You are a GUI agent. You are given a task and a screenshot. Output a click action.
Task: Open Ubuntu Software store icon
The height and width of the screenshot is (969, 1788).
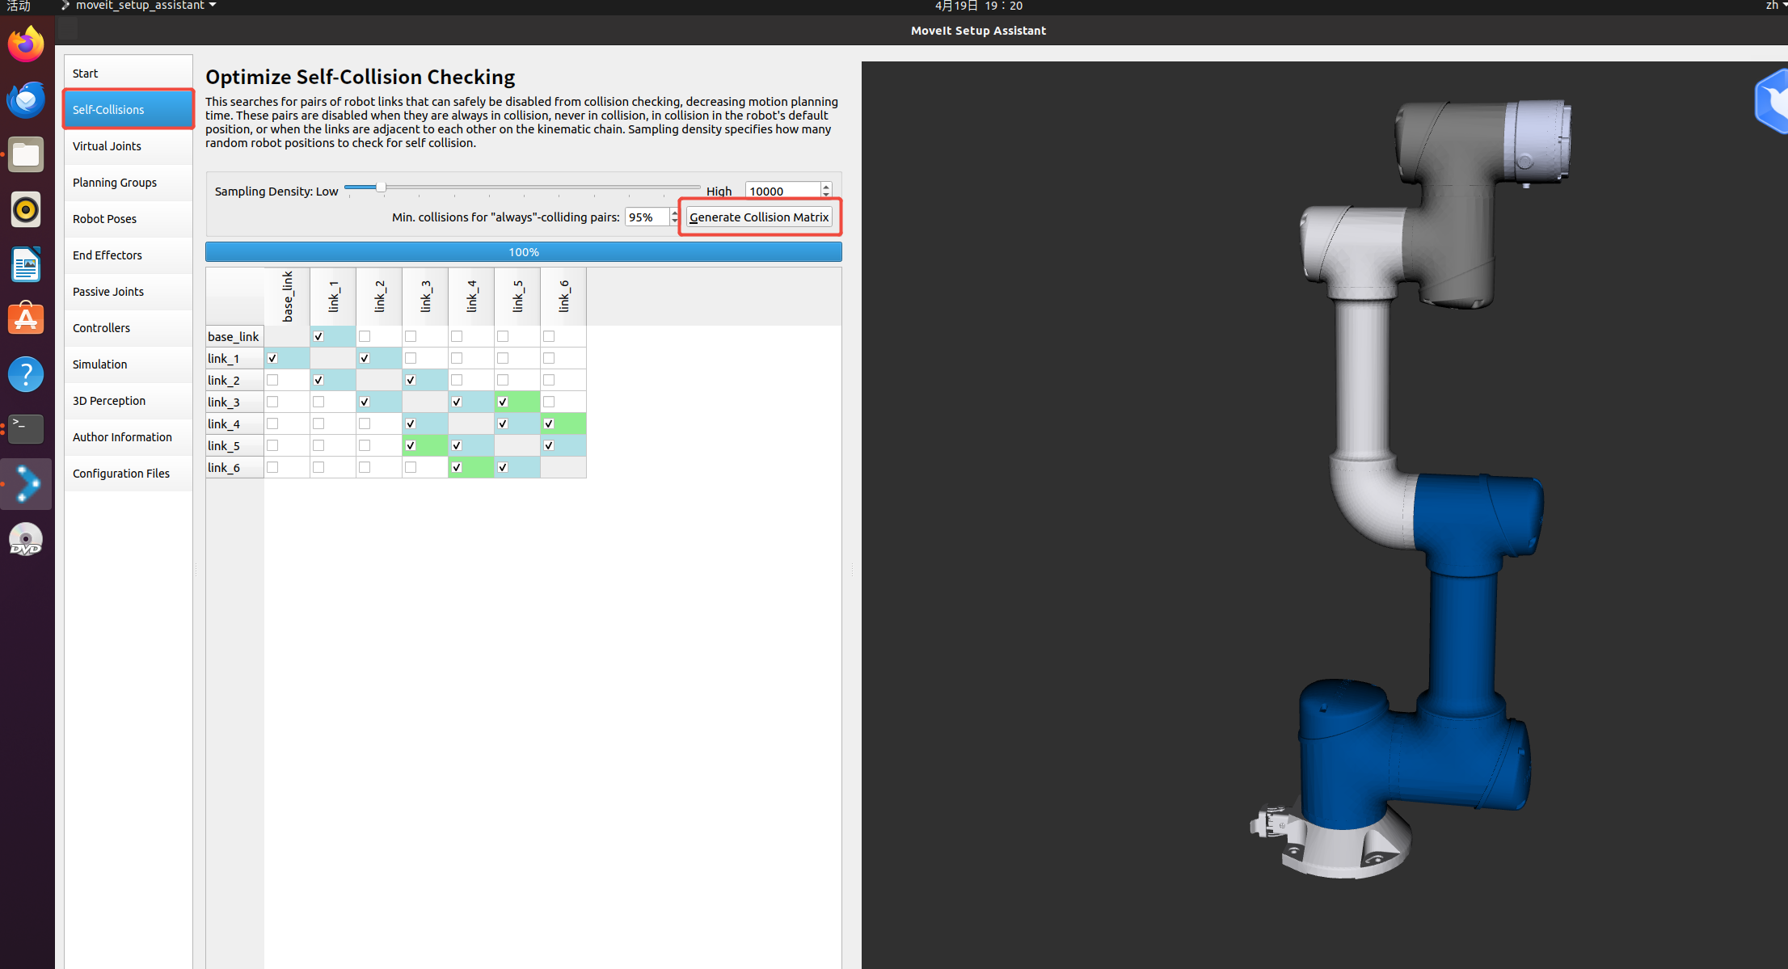[26, 319]
